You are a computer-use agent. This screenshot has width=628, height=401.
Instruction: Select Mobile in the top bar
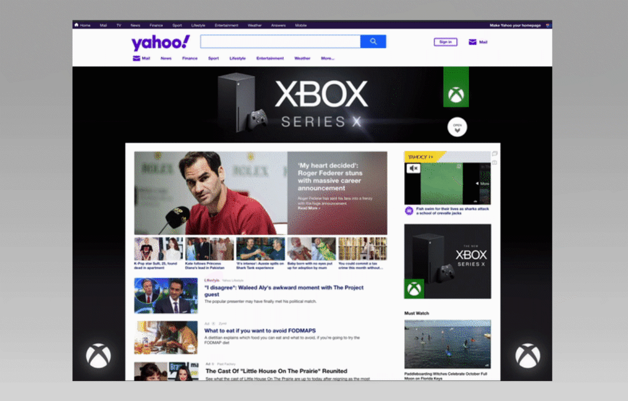(x=301, y=25)
